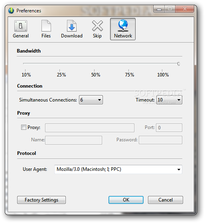
Task: Click the bandwidth slider handle
Action: (x=179, y=64)
